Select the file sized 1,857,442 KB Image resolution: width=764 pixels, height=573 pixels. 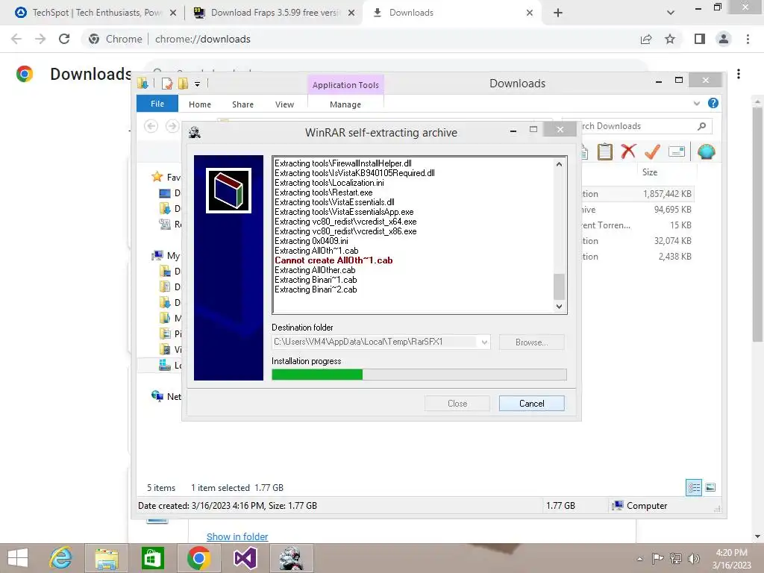click(667, 194)
